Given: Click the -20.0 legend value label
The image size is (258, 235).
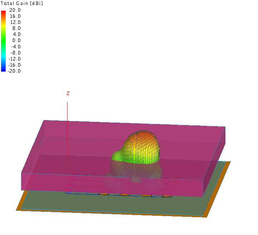Looking at the screenshot, I should [x=14, y=71].
